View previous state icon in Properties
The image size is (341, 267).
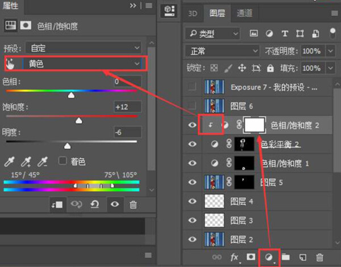point(76,204)
